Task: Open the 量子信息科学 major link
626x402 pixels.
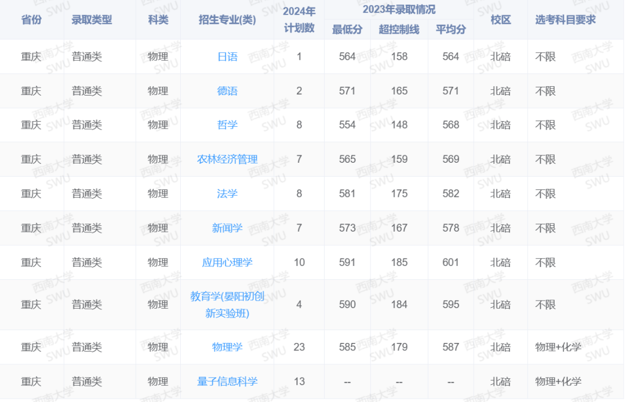Action: click(x=227, y=381)
